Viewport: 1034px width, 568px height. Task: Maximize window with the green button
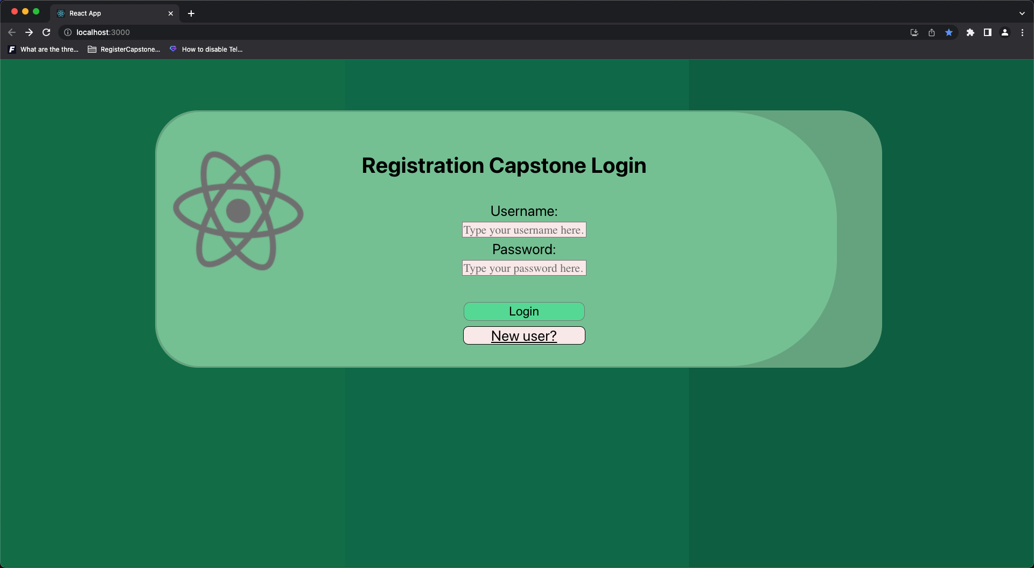pyautogui.click(x=36, y=11)
